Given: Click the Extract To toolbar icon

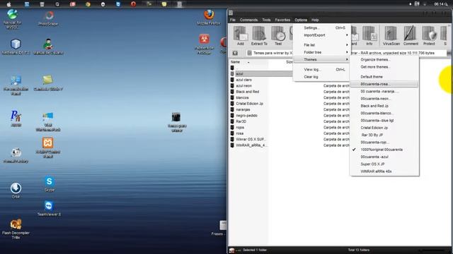Looking at the screenshot, I should point(259,35).
